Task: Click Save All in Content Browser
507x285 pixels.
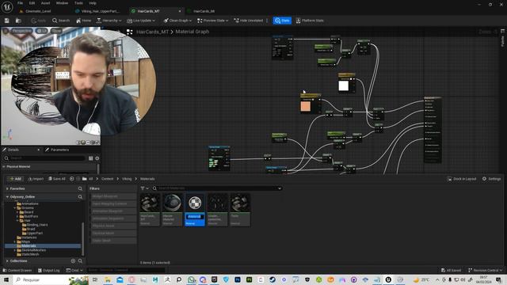Action: 57,179
